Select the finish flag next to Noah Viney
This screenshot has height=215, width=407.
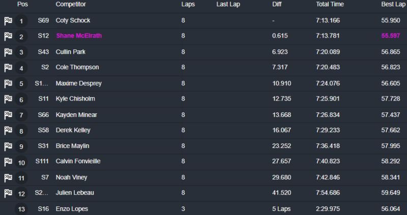pyautogui.click(x=8, y=178)
